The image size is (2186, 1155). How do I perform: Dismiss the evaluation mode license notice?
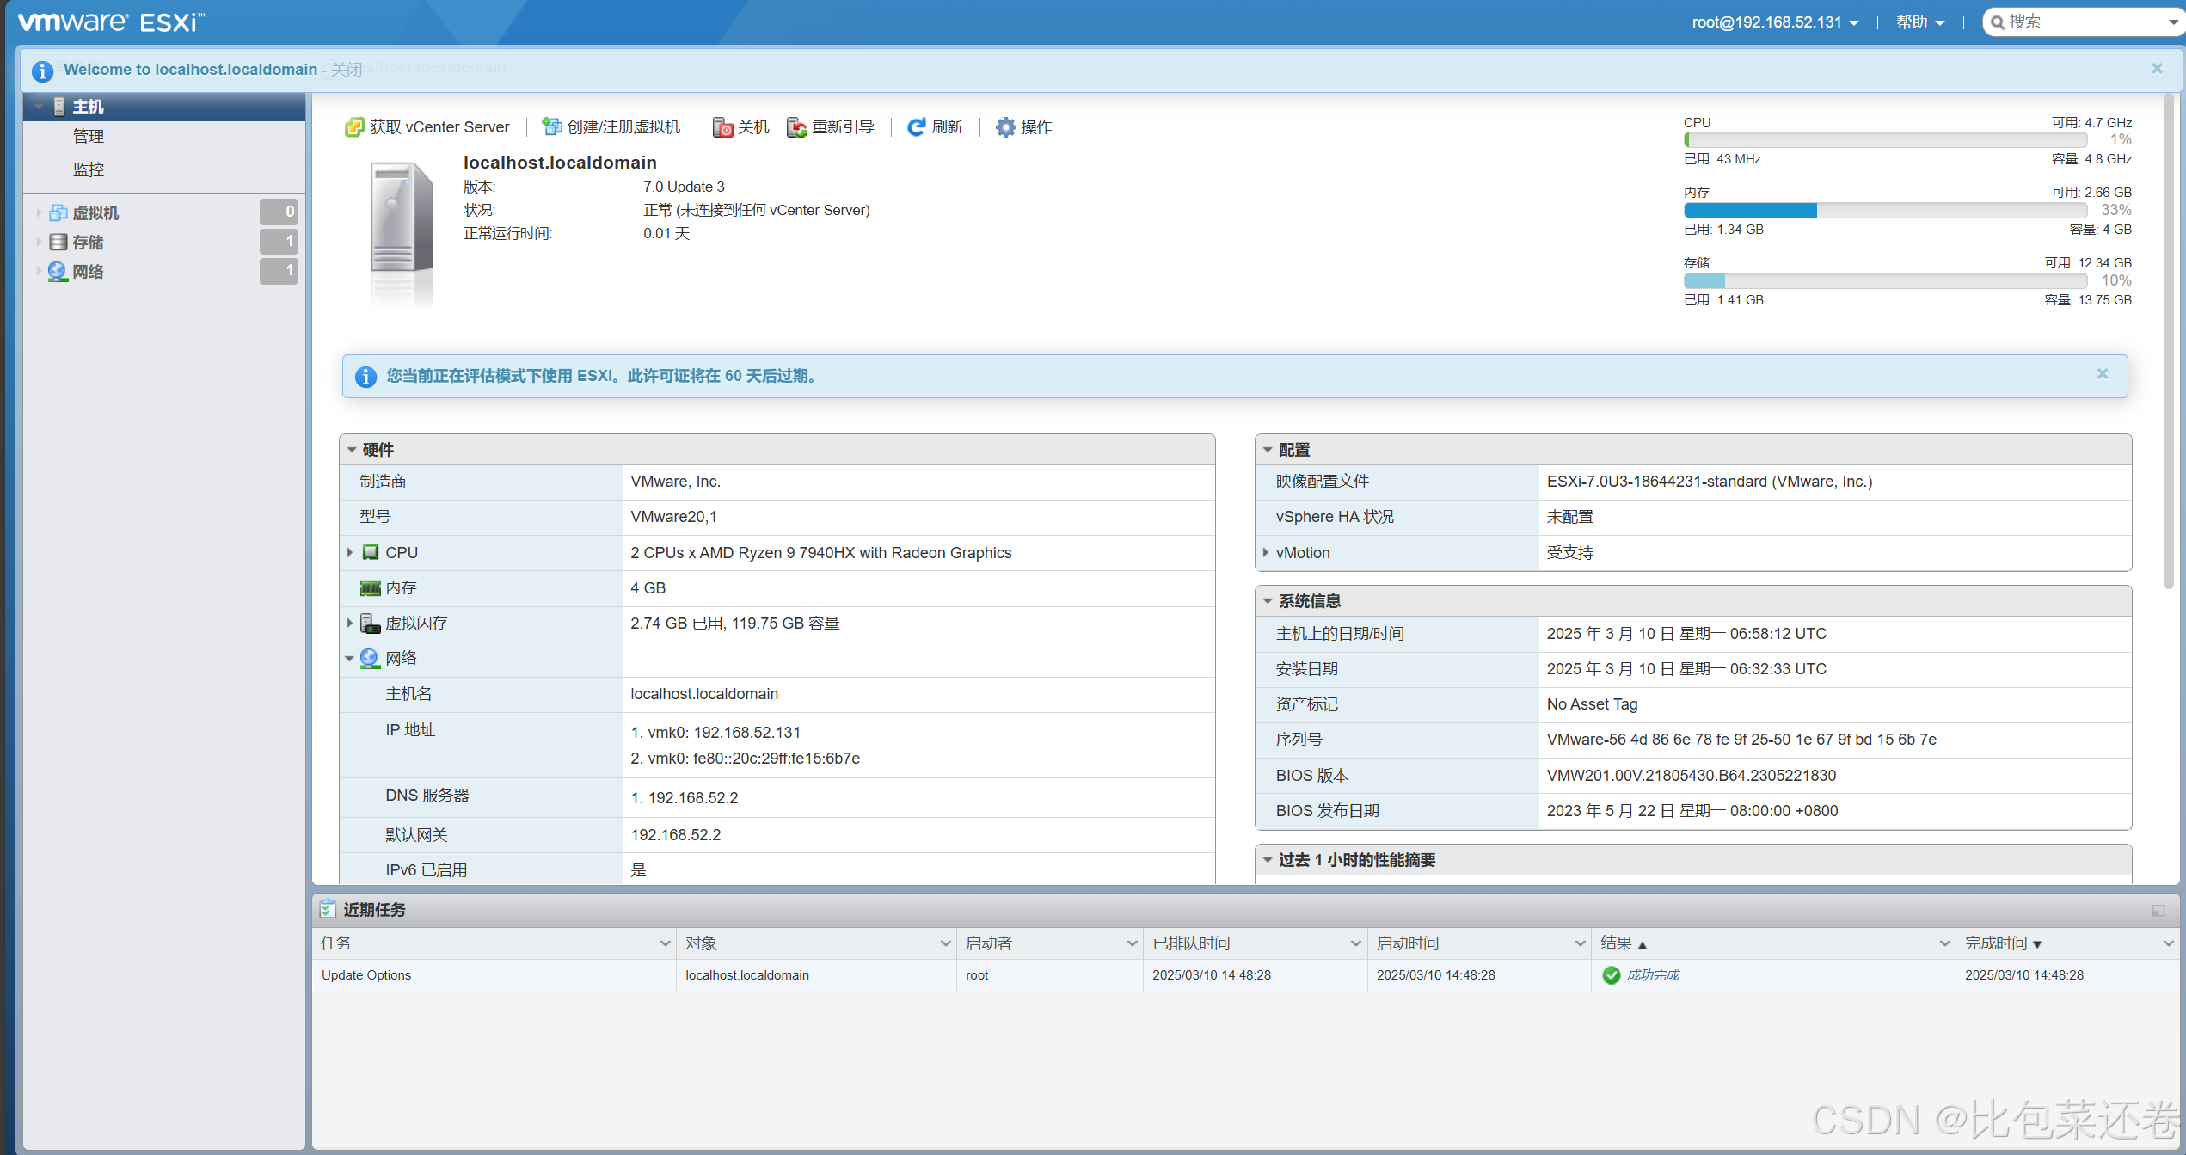click(x=2102, y=374)
